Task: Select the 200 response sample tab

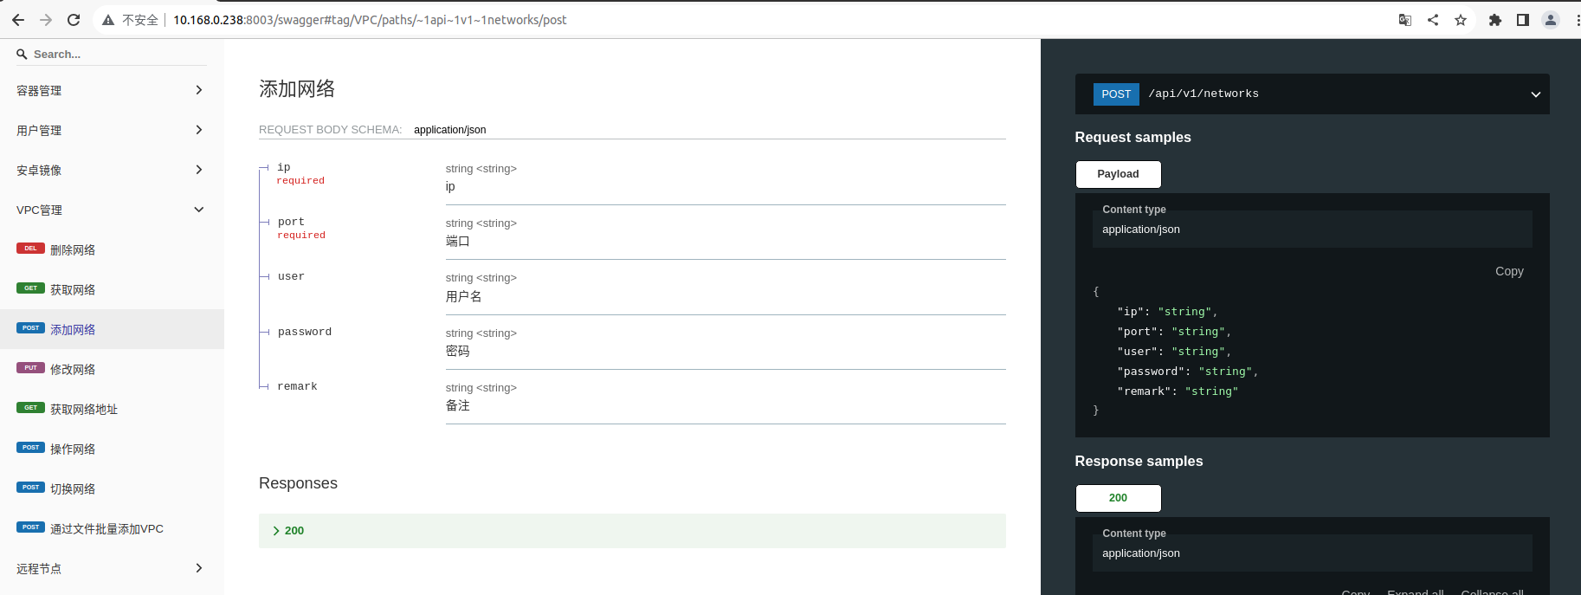Action: [x=1118, y=498]
